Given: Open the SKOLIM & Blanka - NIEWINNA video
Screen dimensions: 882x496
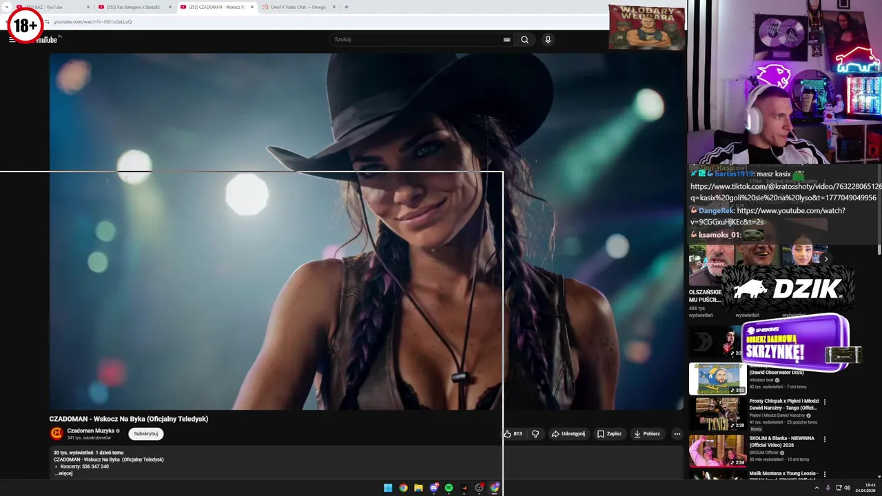Looking at the screenshot, I should coord(782,442).
